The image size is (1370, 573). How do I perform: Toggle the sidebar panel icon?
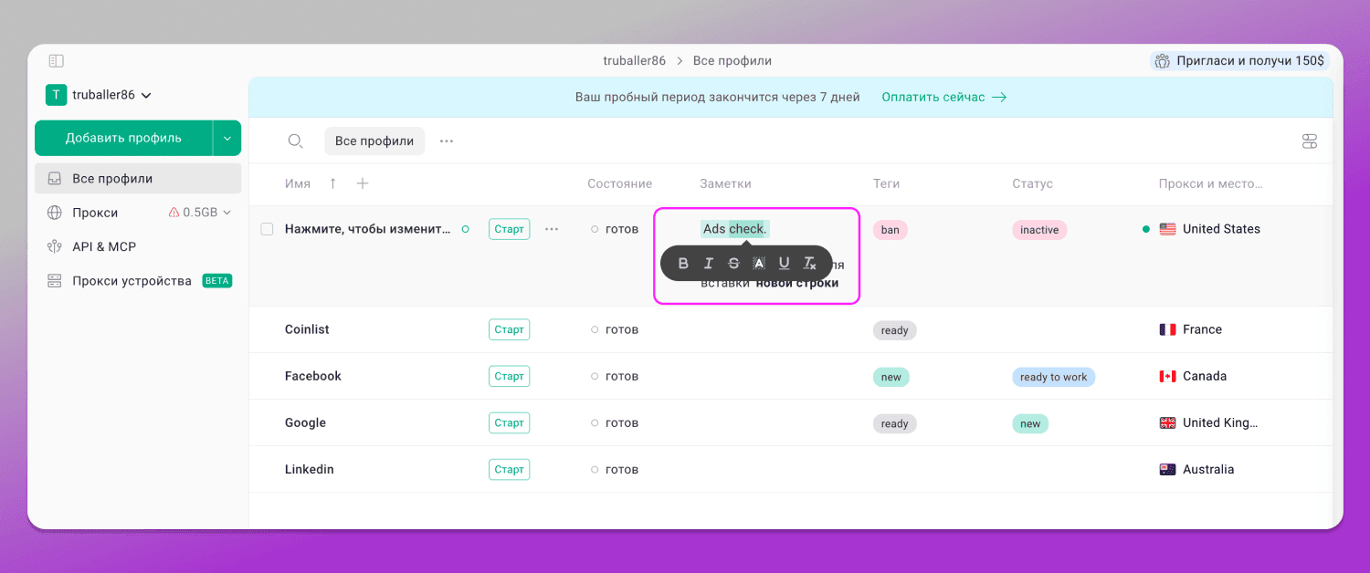coord(57,61)
